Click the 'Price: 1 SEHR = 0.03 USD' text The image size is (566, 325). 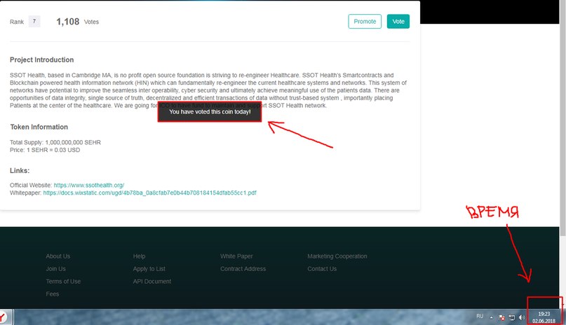pos(45,150)
